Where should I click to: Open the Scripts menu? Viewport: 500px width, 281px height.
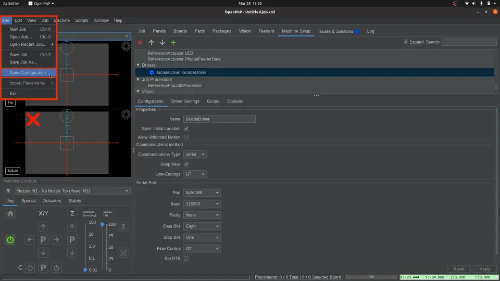81,20
